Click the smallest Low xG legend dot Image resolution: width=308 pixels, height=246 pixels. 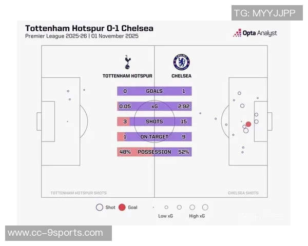point(153,207)
